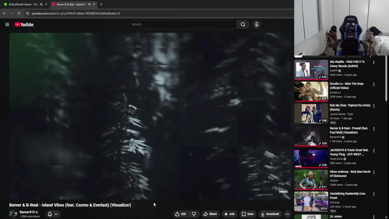
Task: Open options menu for Doodie Lo video
Action: 374,84
